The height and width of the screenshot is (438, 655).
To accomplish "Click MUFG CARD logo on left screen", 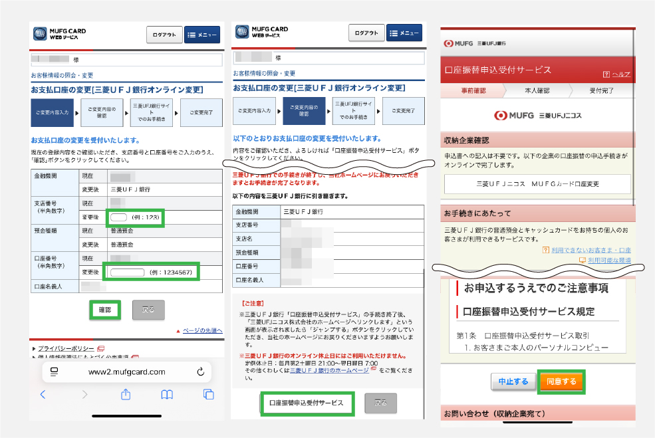I will click(60, 34).
